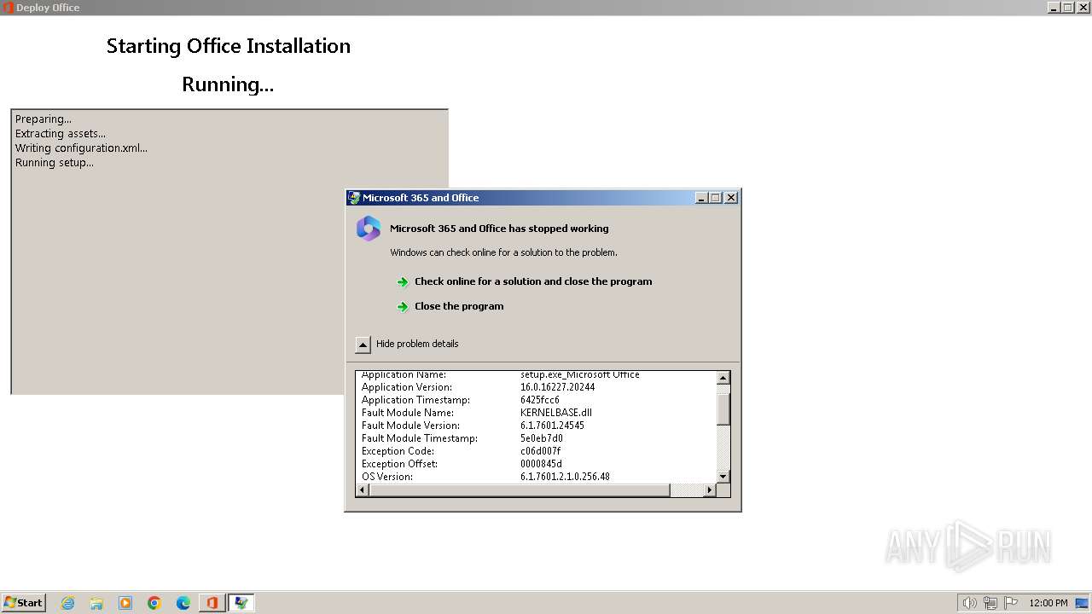Click horizontal scrollbar thumb in problem details
Image resolution: width=1092 pixels, height=614 pixels.
click(520, 490)
